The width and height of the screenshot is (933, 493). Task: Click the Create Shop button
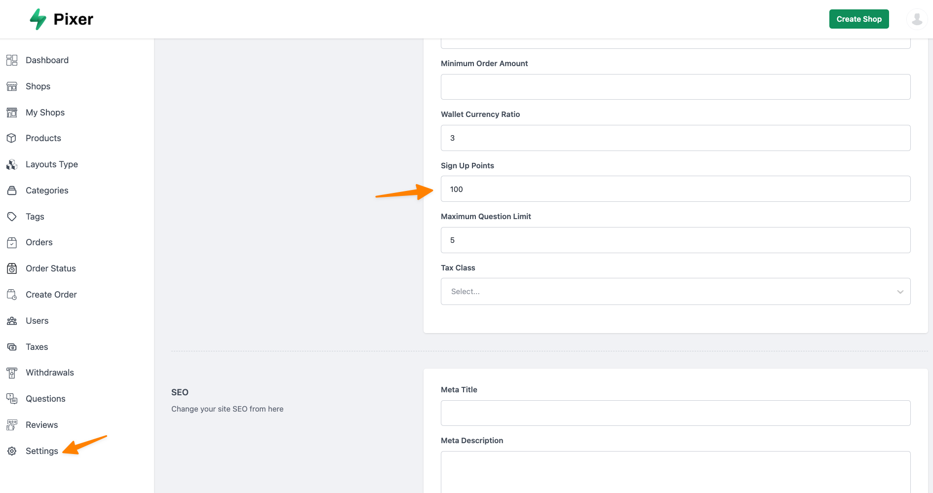[x=859, y=19]
